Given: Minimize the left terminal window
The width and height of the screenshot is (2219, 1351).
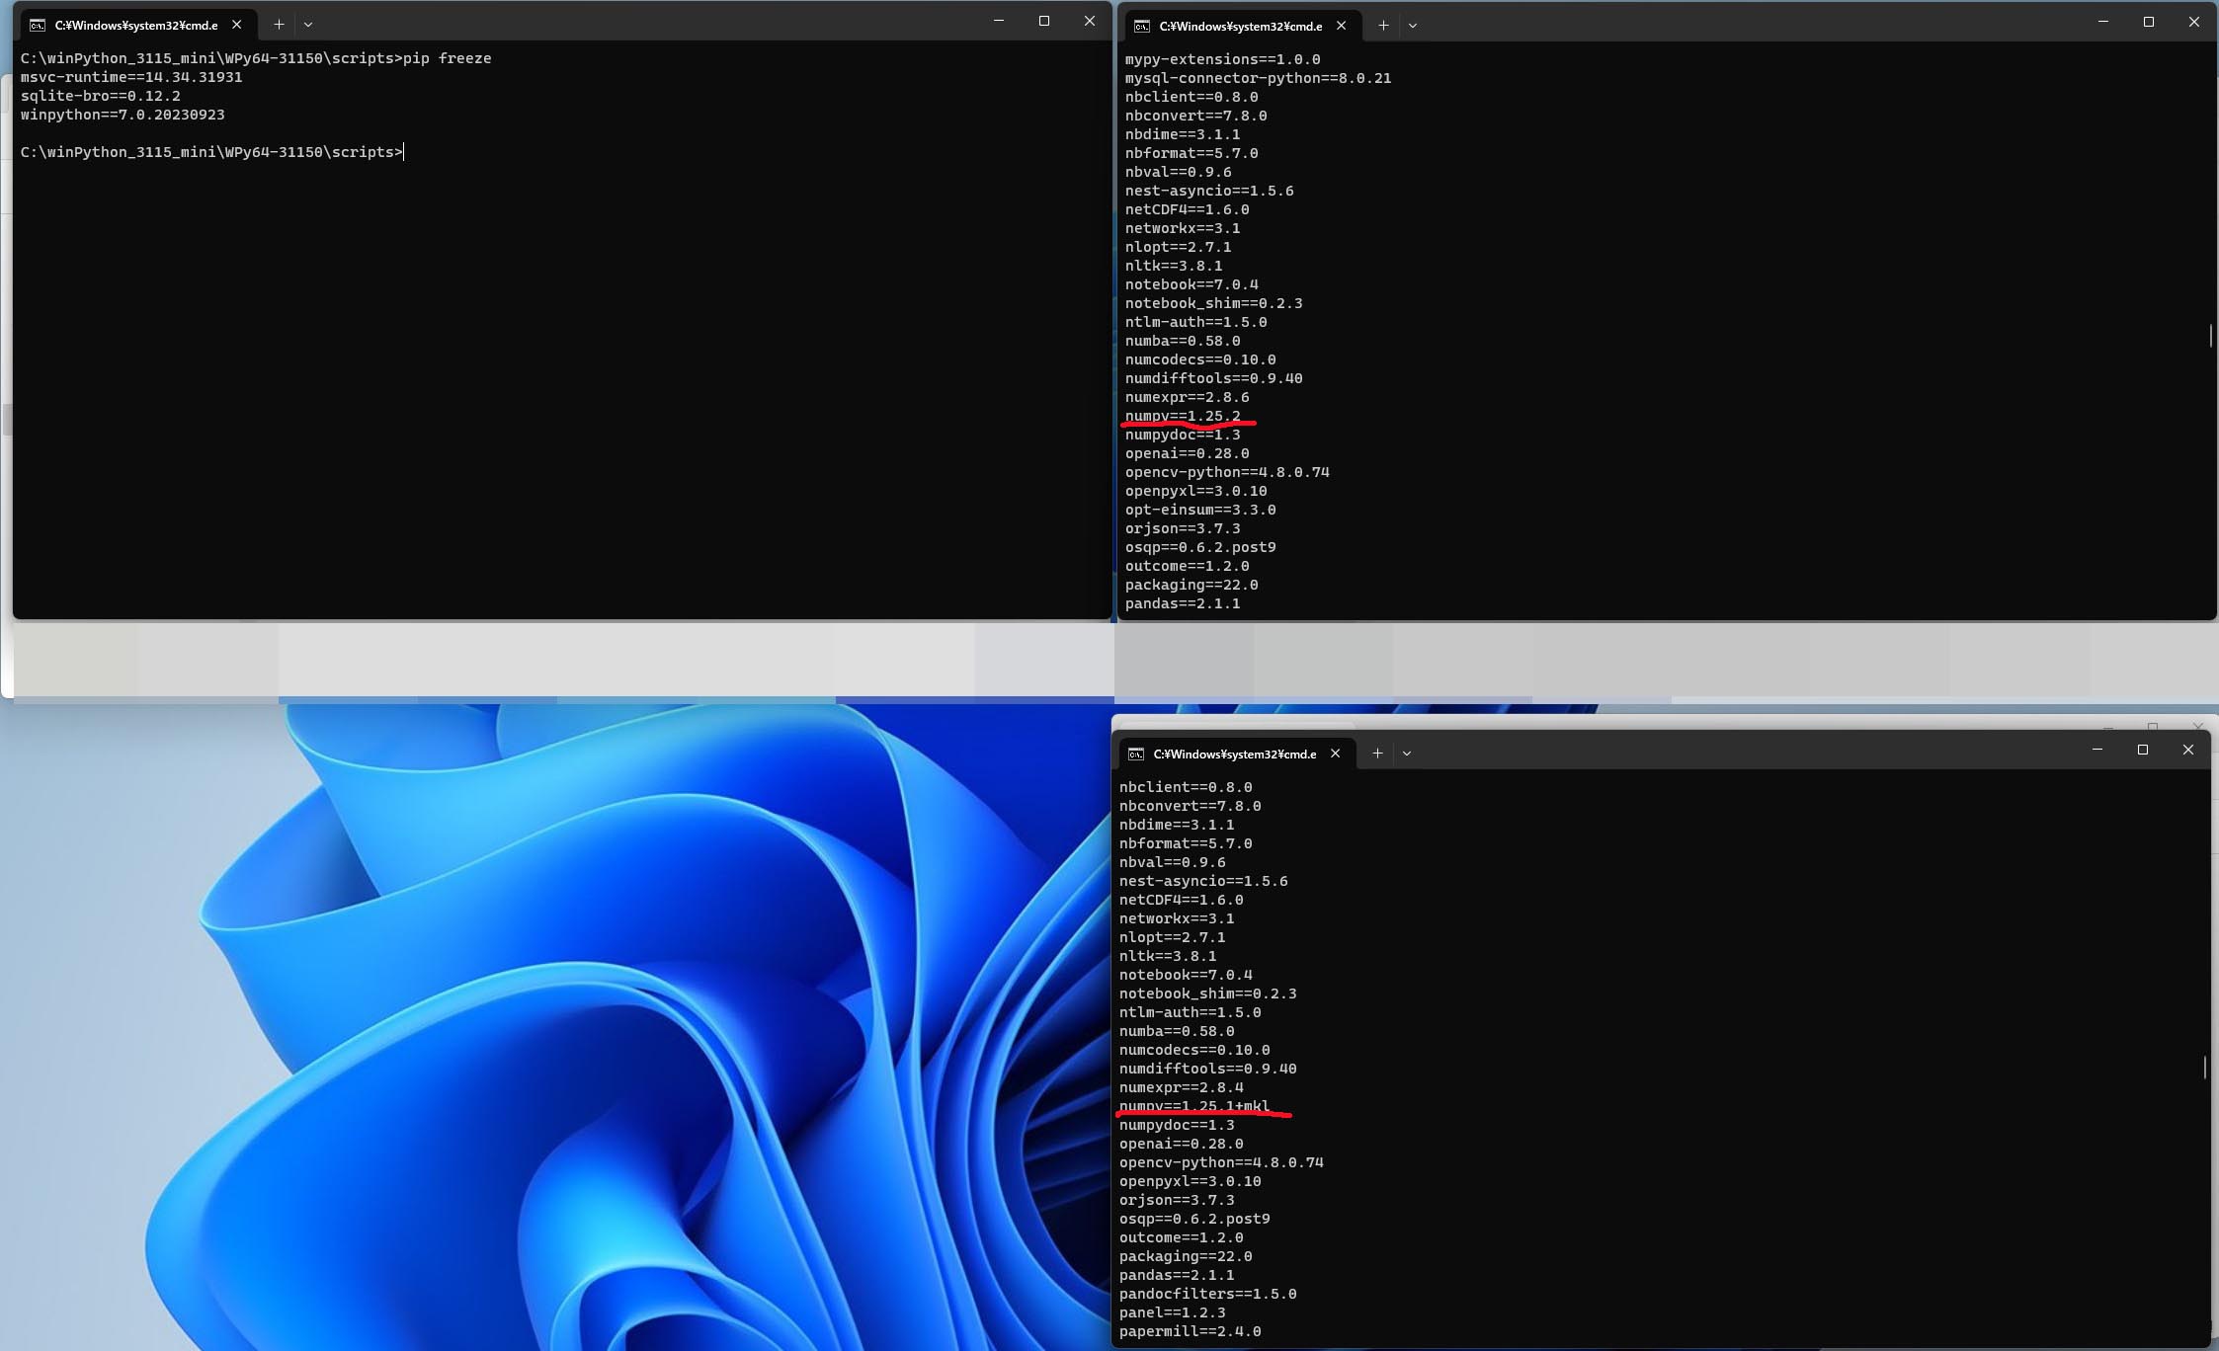Looking at the screenshot, I should coord(999,20).
